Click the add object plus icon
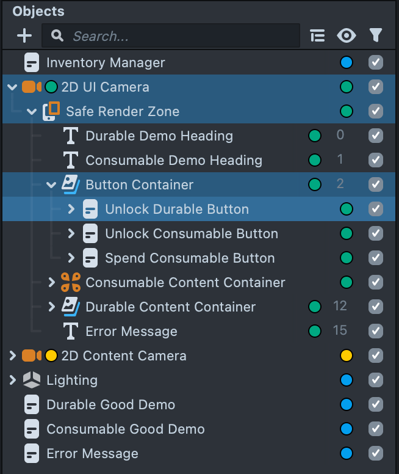 click(x=24, y=36)
